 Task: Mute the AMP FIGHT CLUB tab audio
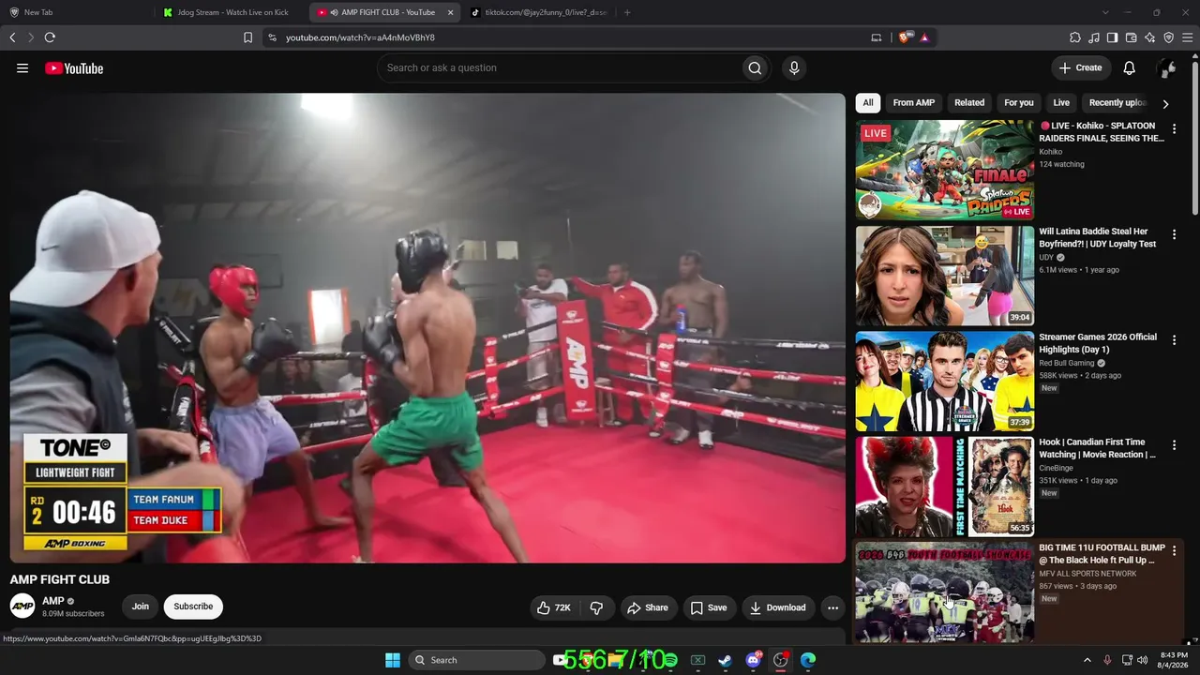coord(335,12)
